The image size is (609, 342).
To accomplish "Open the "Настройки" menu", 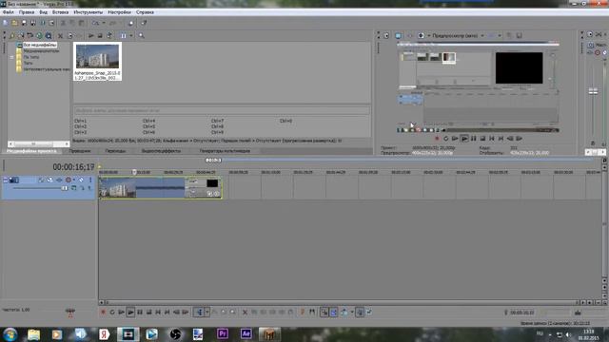I will [119, 12].
